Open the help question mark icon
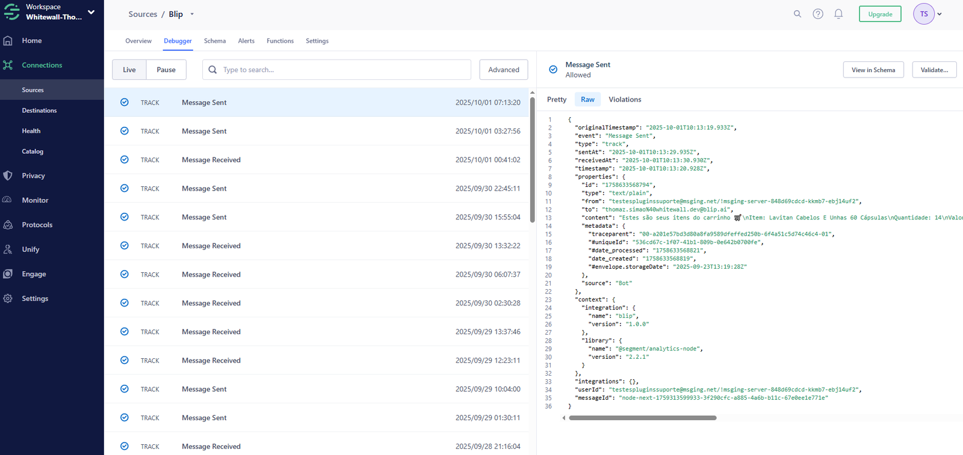The width and height of the screenshot is (963, 455). (x=818, y=14)
